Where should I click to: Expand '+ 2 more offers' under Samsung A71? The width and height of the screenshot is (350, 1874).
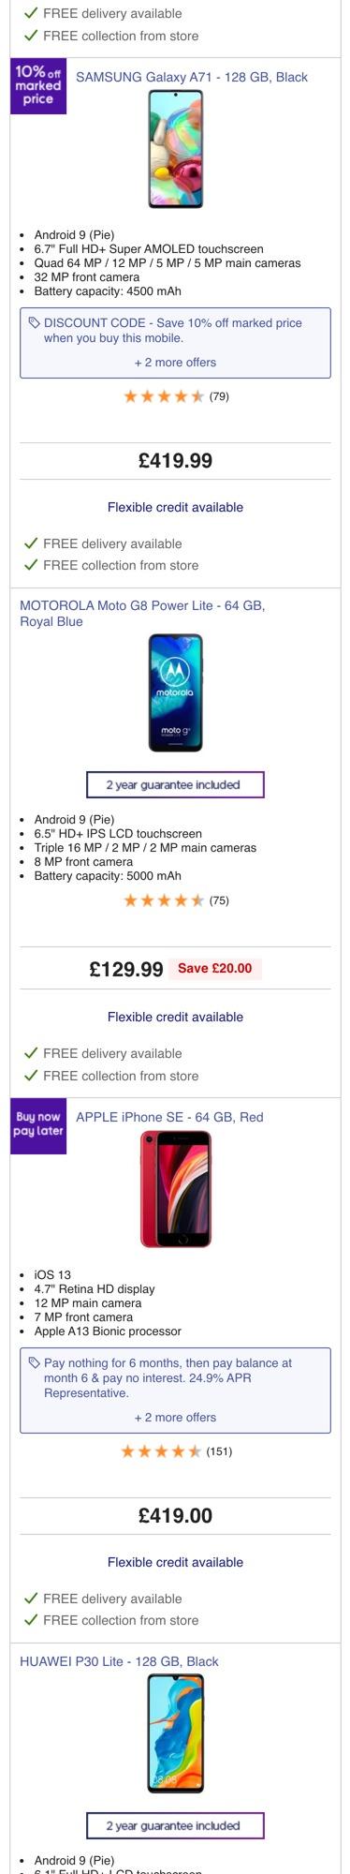click(x=175, y=363)
